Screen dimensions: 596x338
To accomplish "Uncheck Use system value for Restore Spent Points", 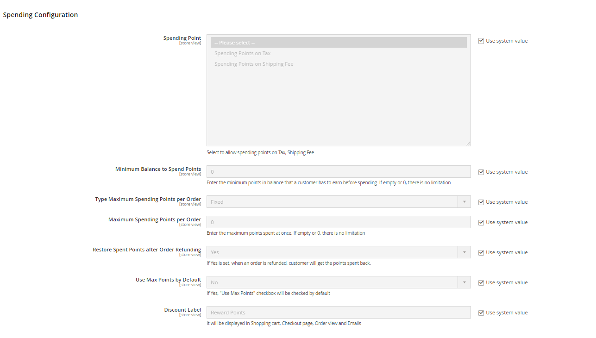I will click(481, 252).
